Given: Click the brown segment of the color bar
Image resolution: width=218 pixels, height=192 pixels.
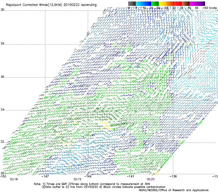Looking at the screenshot, I should click(x=186, y=4).
